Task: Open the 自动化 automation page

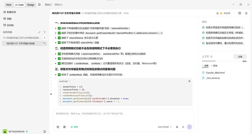Action: pos(9,25)
